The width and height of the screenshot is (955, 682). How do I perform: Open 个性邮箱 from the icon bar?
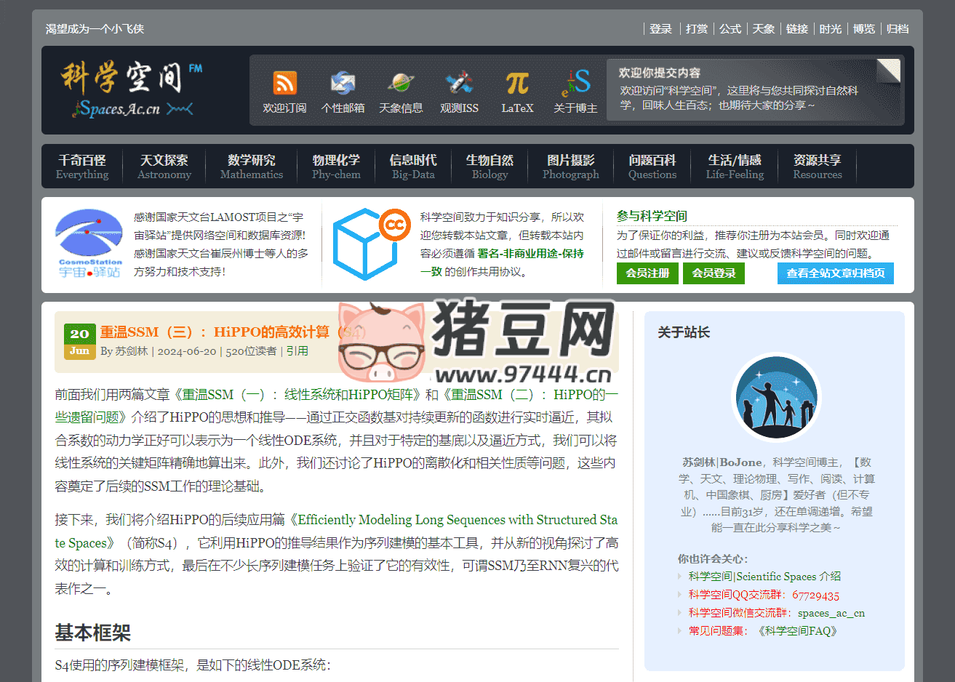coord(342,84)
